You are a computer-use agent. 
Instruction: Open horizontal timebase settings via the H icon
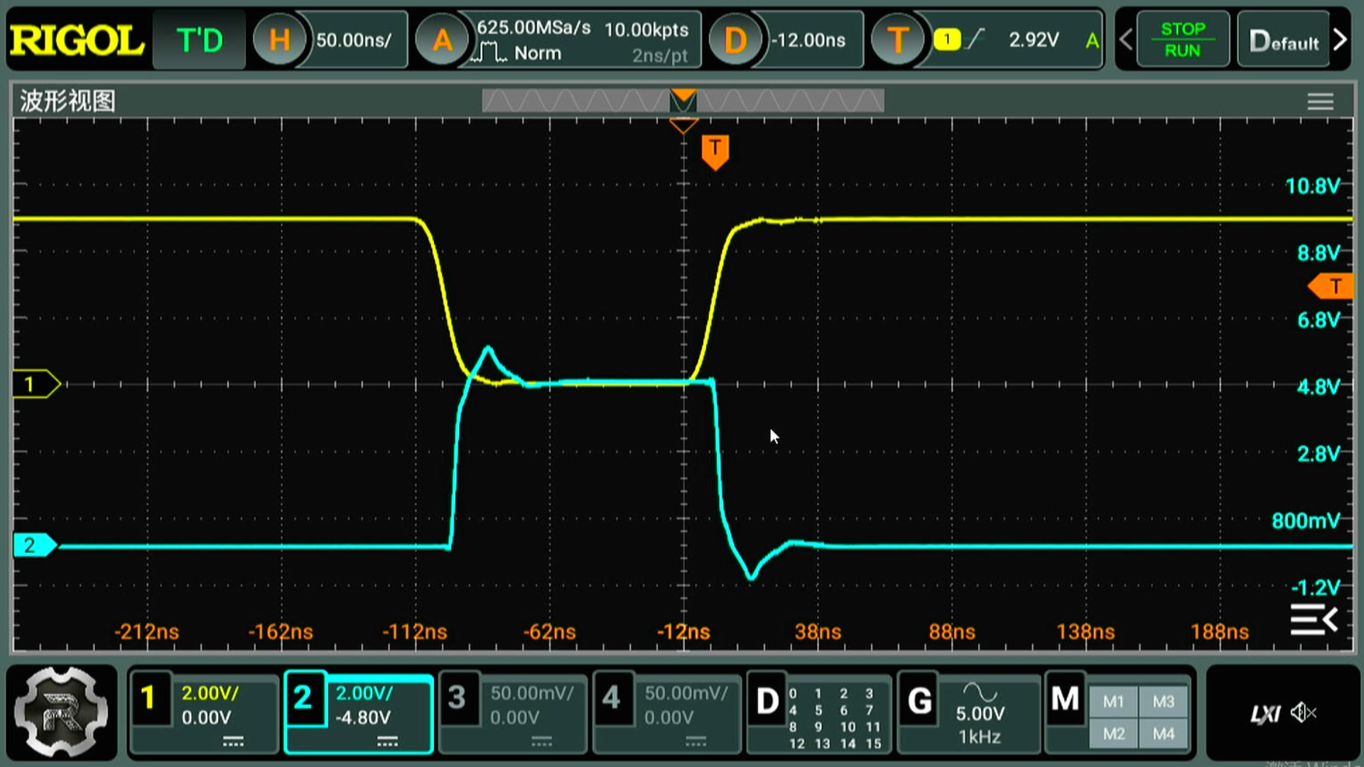tap(280, 39)
